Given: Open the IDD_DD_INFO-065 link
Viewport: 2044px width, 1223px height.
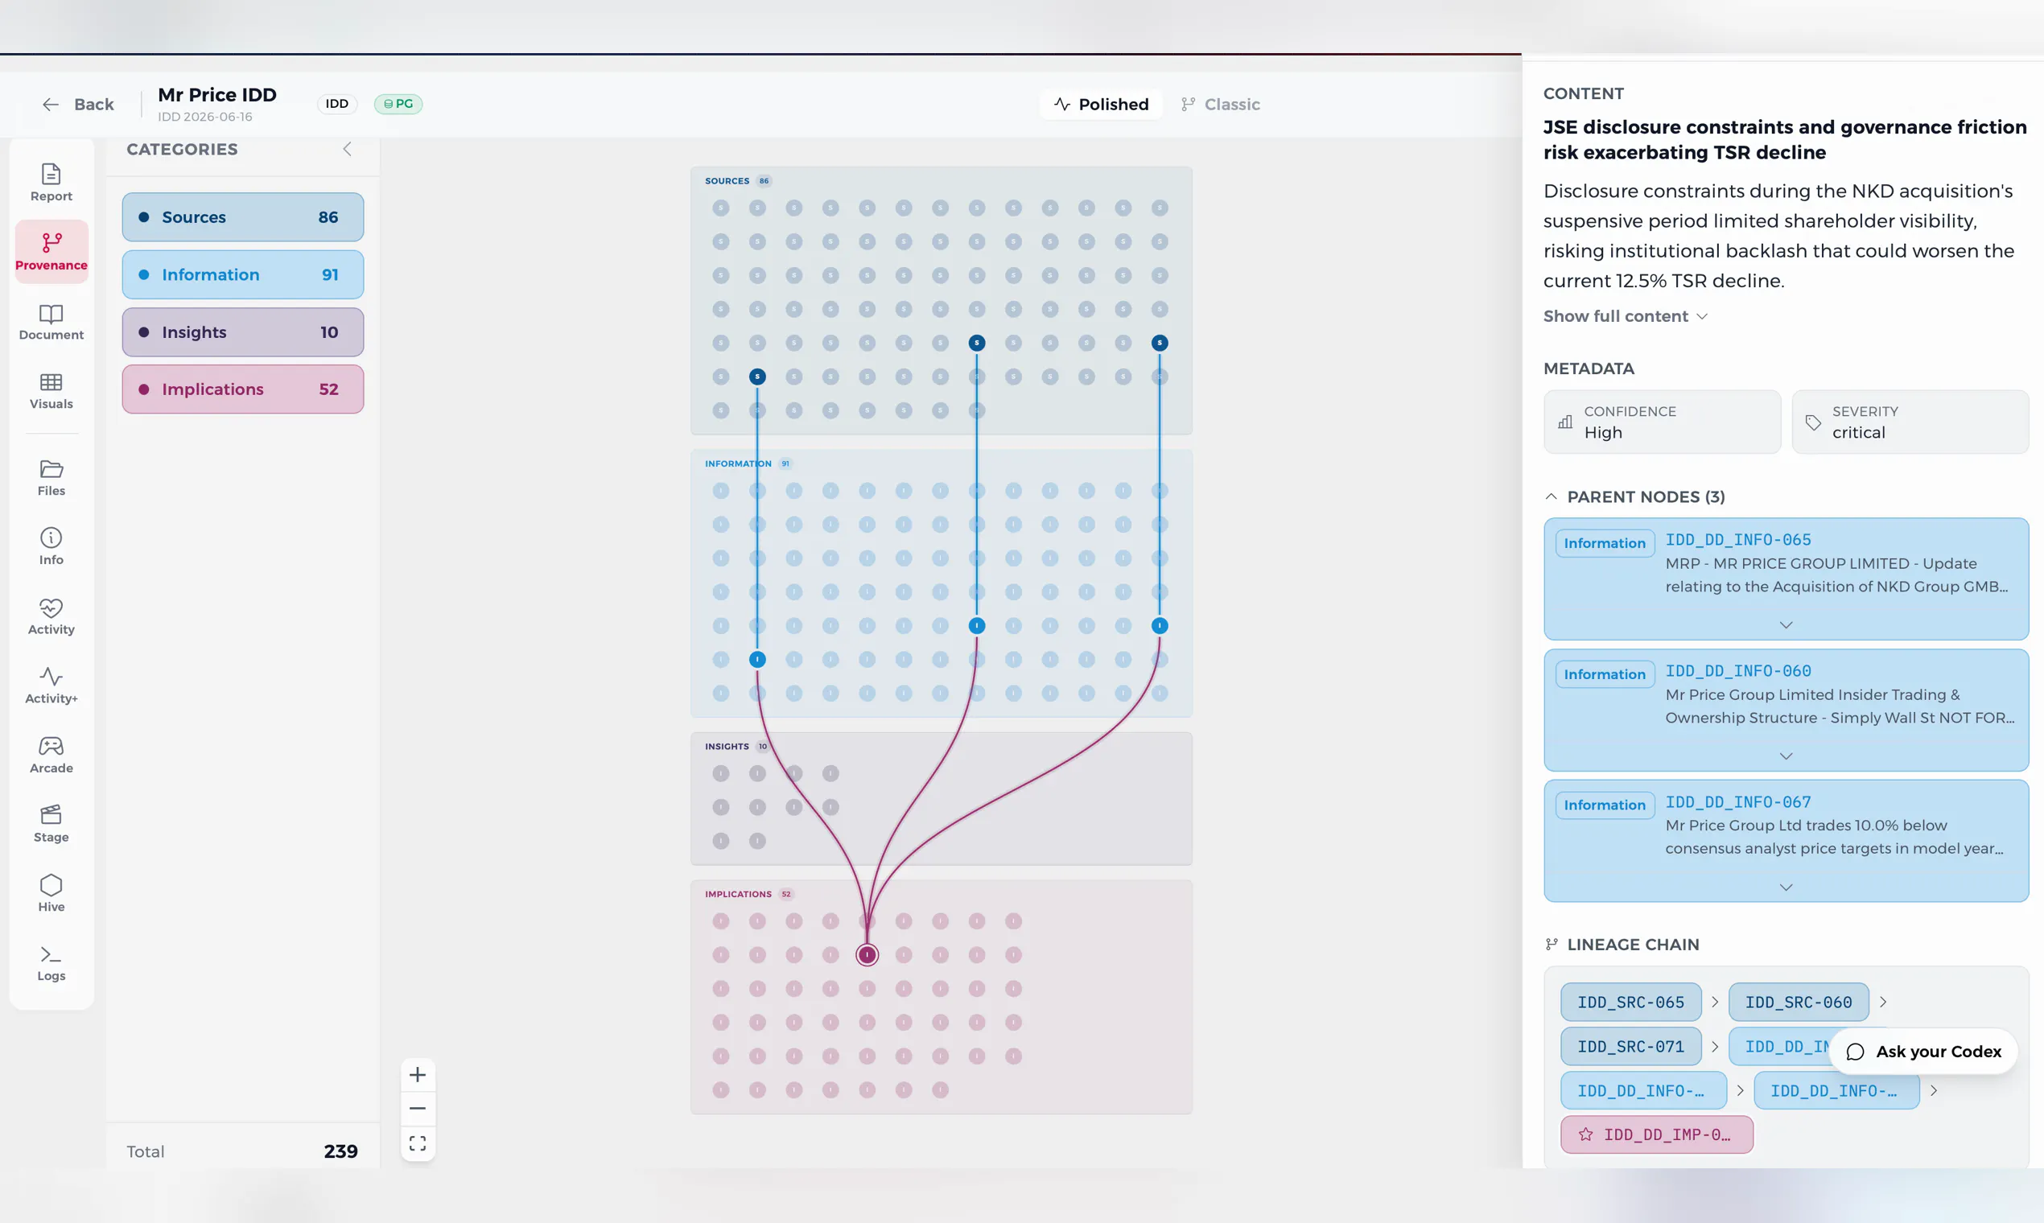Looking at the screenshot, I should click(x=1738, y=540).
